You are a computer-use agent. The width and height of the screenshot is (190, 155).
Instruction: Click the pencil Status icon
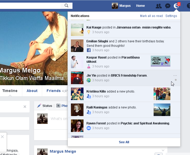39,106
